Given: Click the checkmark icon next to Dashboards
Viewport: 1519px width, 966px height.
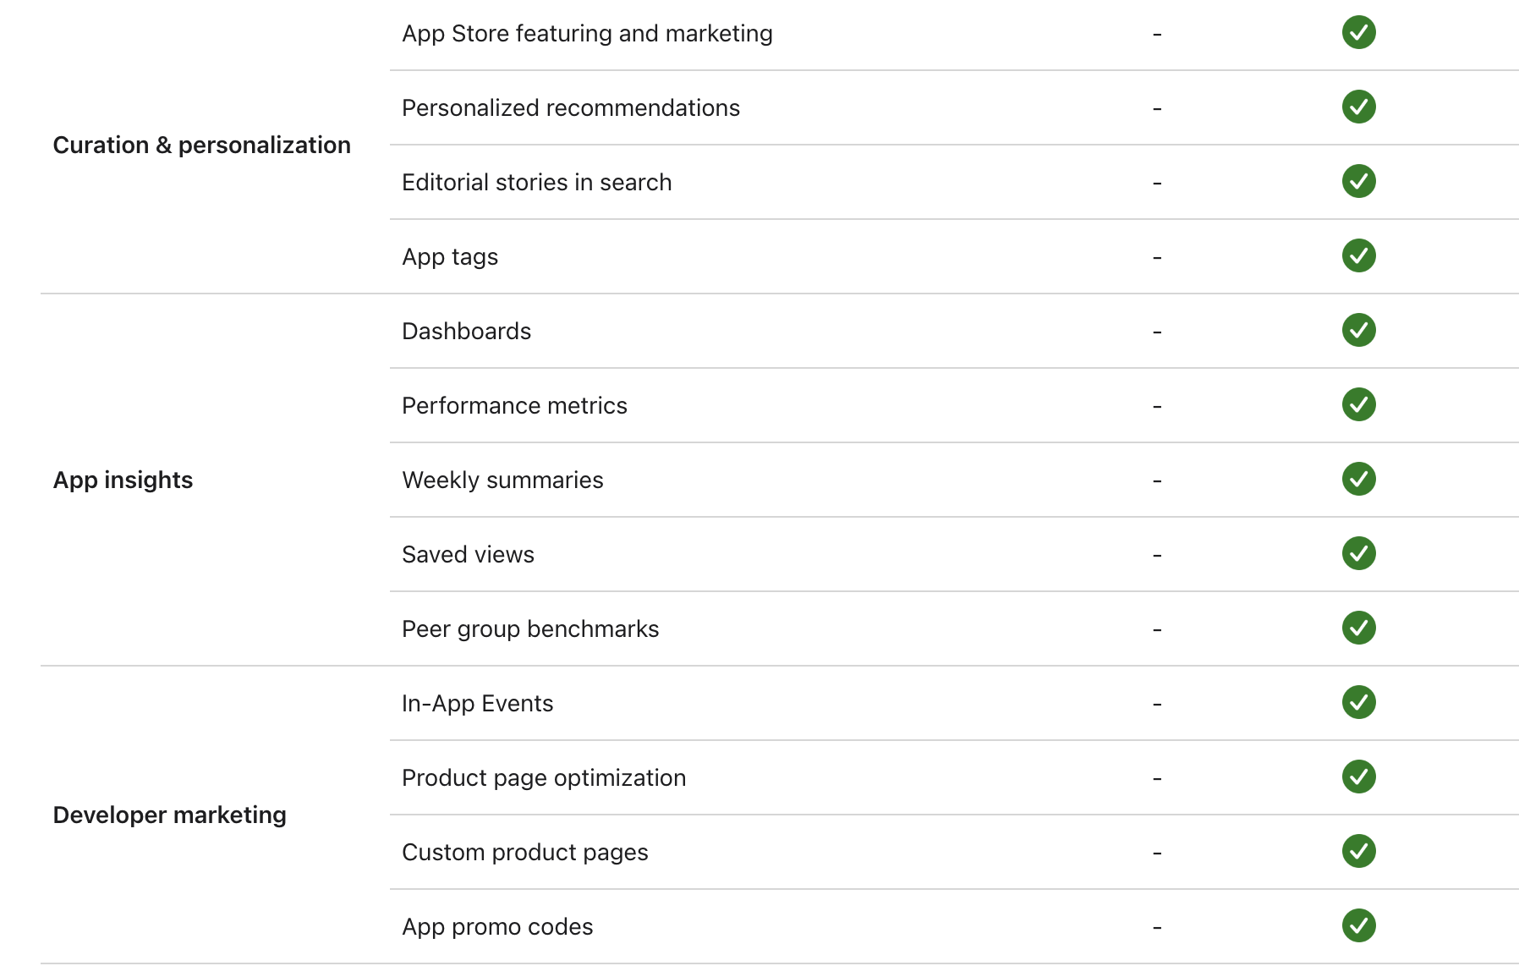Looking at the screenshot, I should click(1358, 331).
